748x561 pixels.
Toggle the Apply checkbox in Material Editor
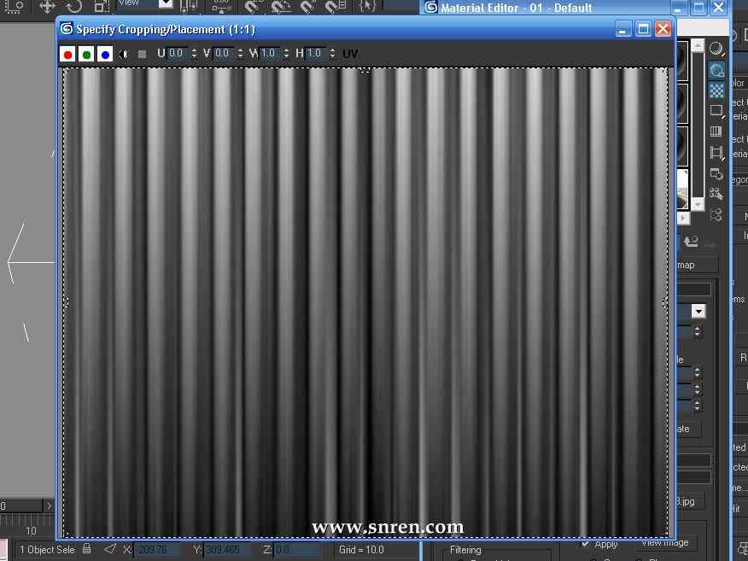585,543
